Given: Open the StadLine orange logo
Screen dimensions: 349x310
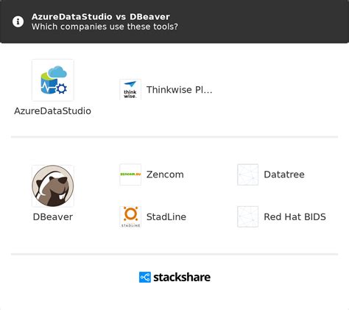Looking at the screenshot, I should tap(130, 216).
